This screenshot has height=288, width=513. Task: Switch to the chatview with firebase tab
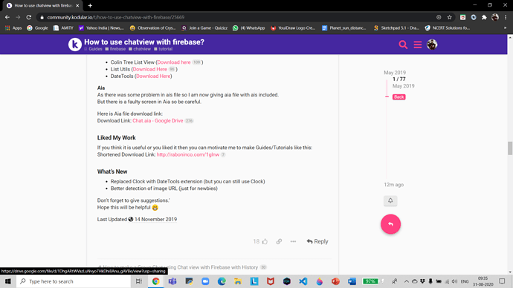pyautogui.click(x=42, y=5)
